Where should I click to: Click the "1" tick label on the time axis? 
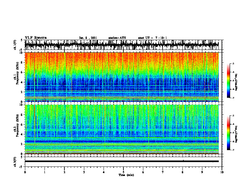pyautogui.click(x=45, y=172)
